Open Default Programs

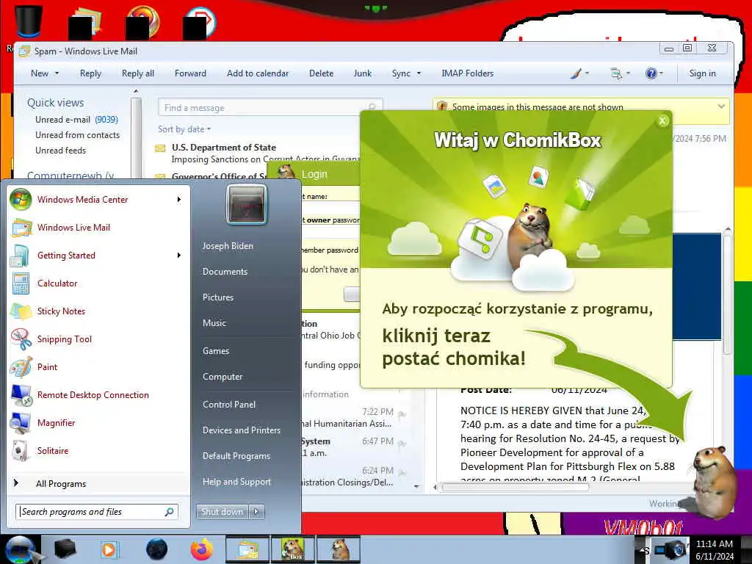tap(236, 456)
